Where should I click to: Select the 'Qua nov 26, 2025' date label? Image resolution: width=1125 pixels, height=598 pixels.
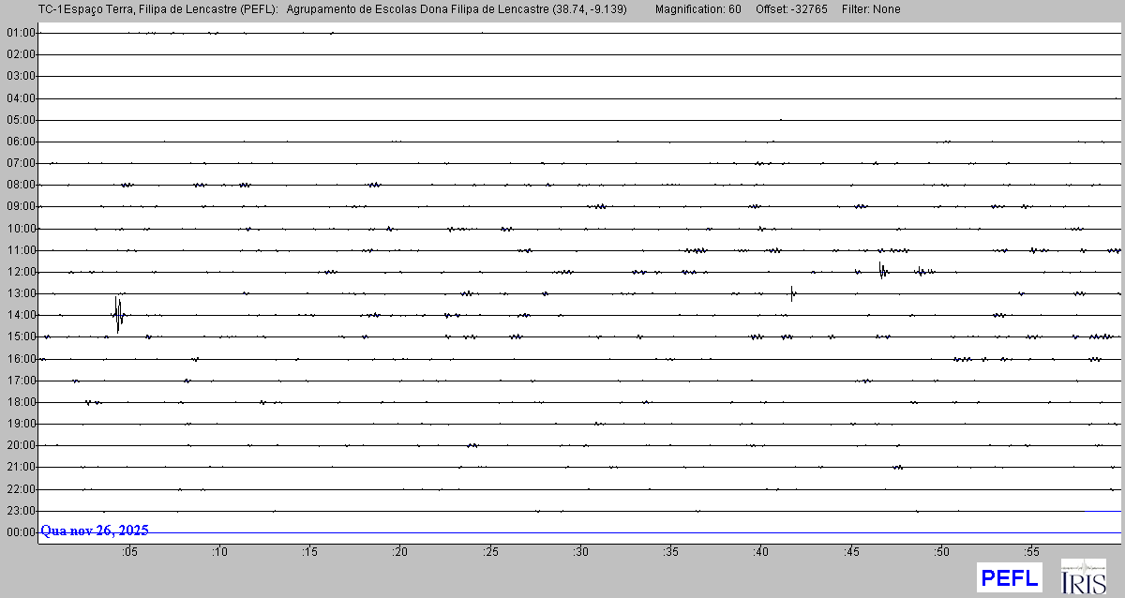tap(94, 531)
